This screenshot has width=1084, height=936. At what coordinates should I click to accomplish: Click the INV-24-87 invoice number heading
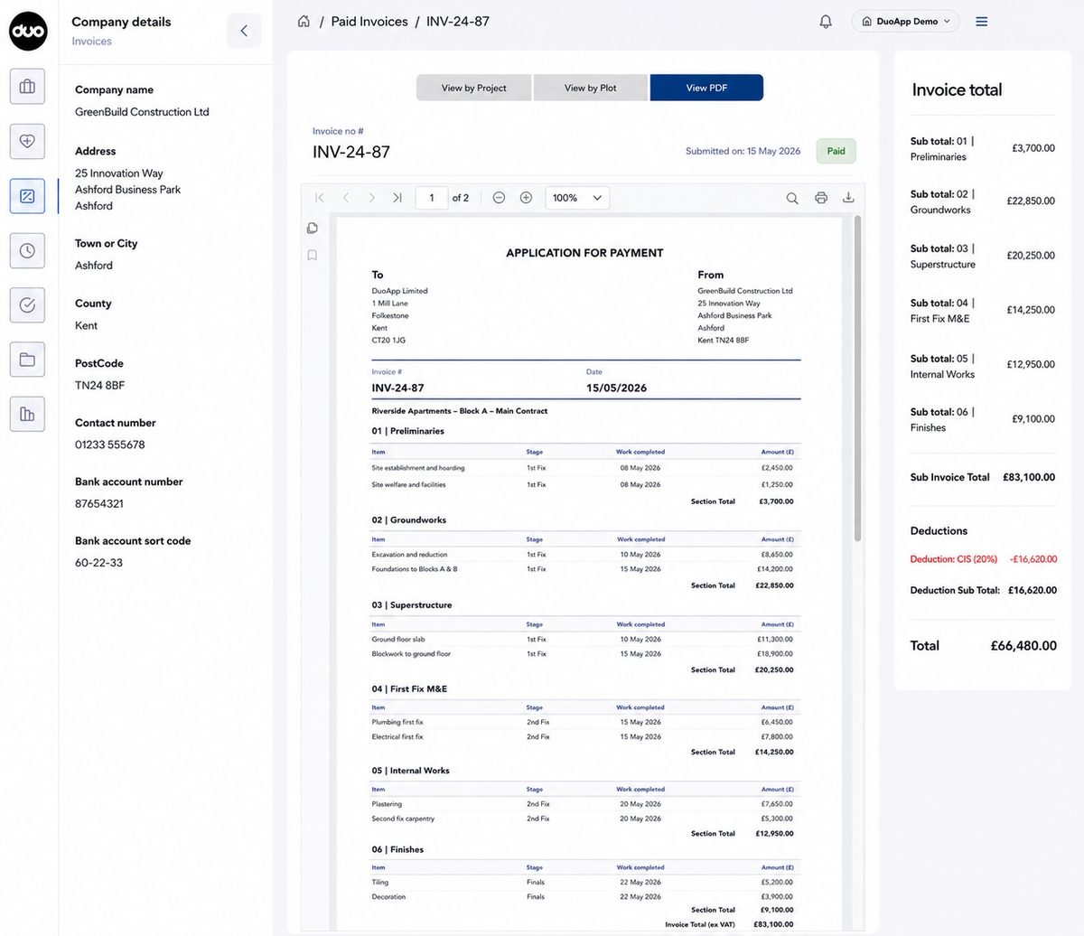point(351,152)
